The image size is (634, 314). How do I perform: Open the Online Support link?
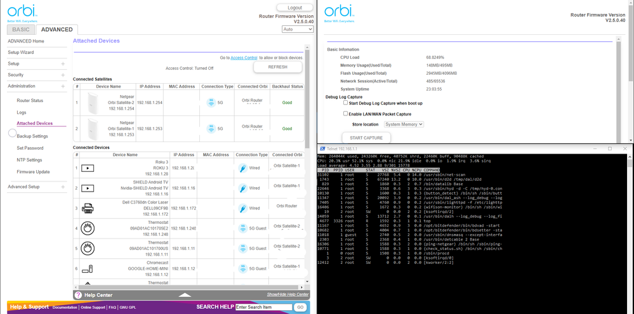(x=93, y=308)
